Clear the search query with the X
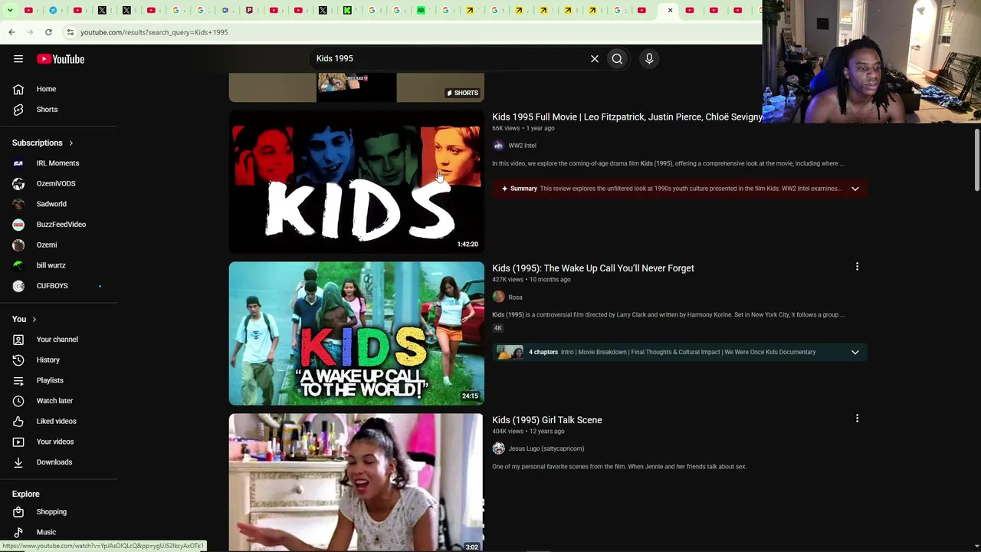Screen dimensions: 981x552 click(594, 58)
